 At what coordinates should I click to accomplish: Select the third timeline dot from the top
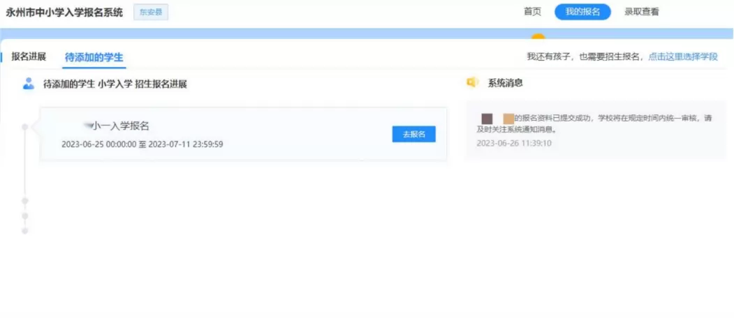click(25, 216)
